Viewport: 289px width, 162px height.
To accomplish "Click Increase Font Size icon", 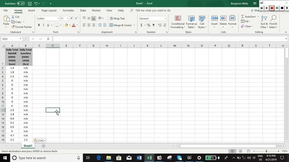I will coord(71,18).
